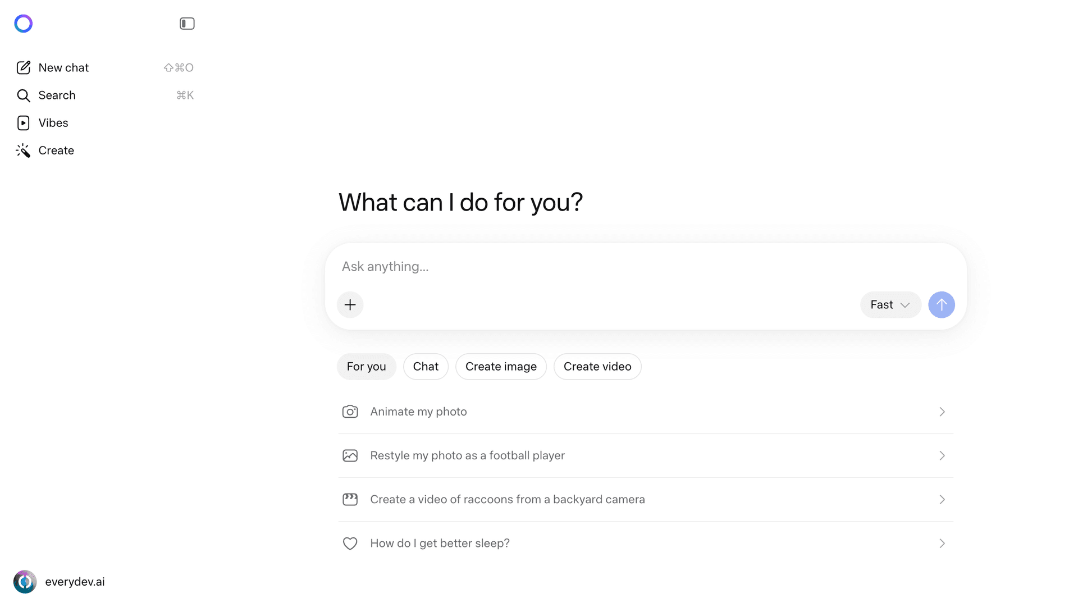Switch to the Chat tab

click(x=426, y=366)
